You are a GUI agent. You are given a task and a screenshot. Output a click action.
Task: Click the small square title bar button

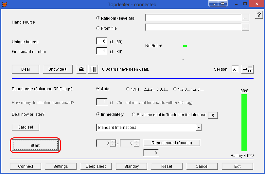pos(214,4)
